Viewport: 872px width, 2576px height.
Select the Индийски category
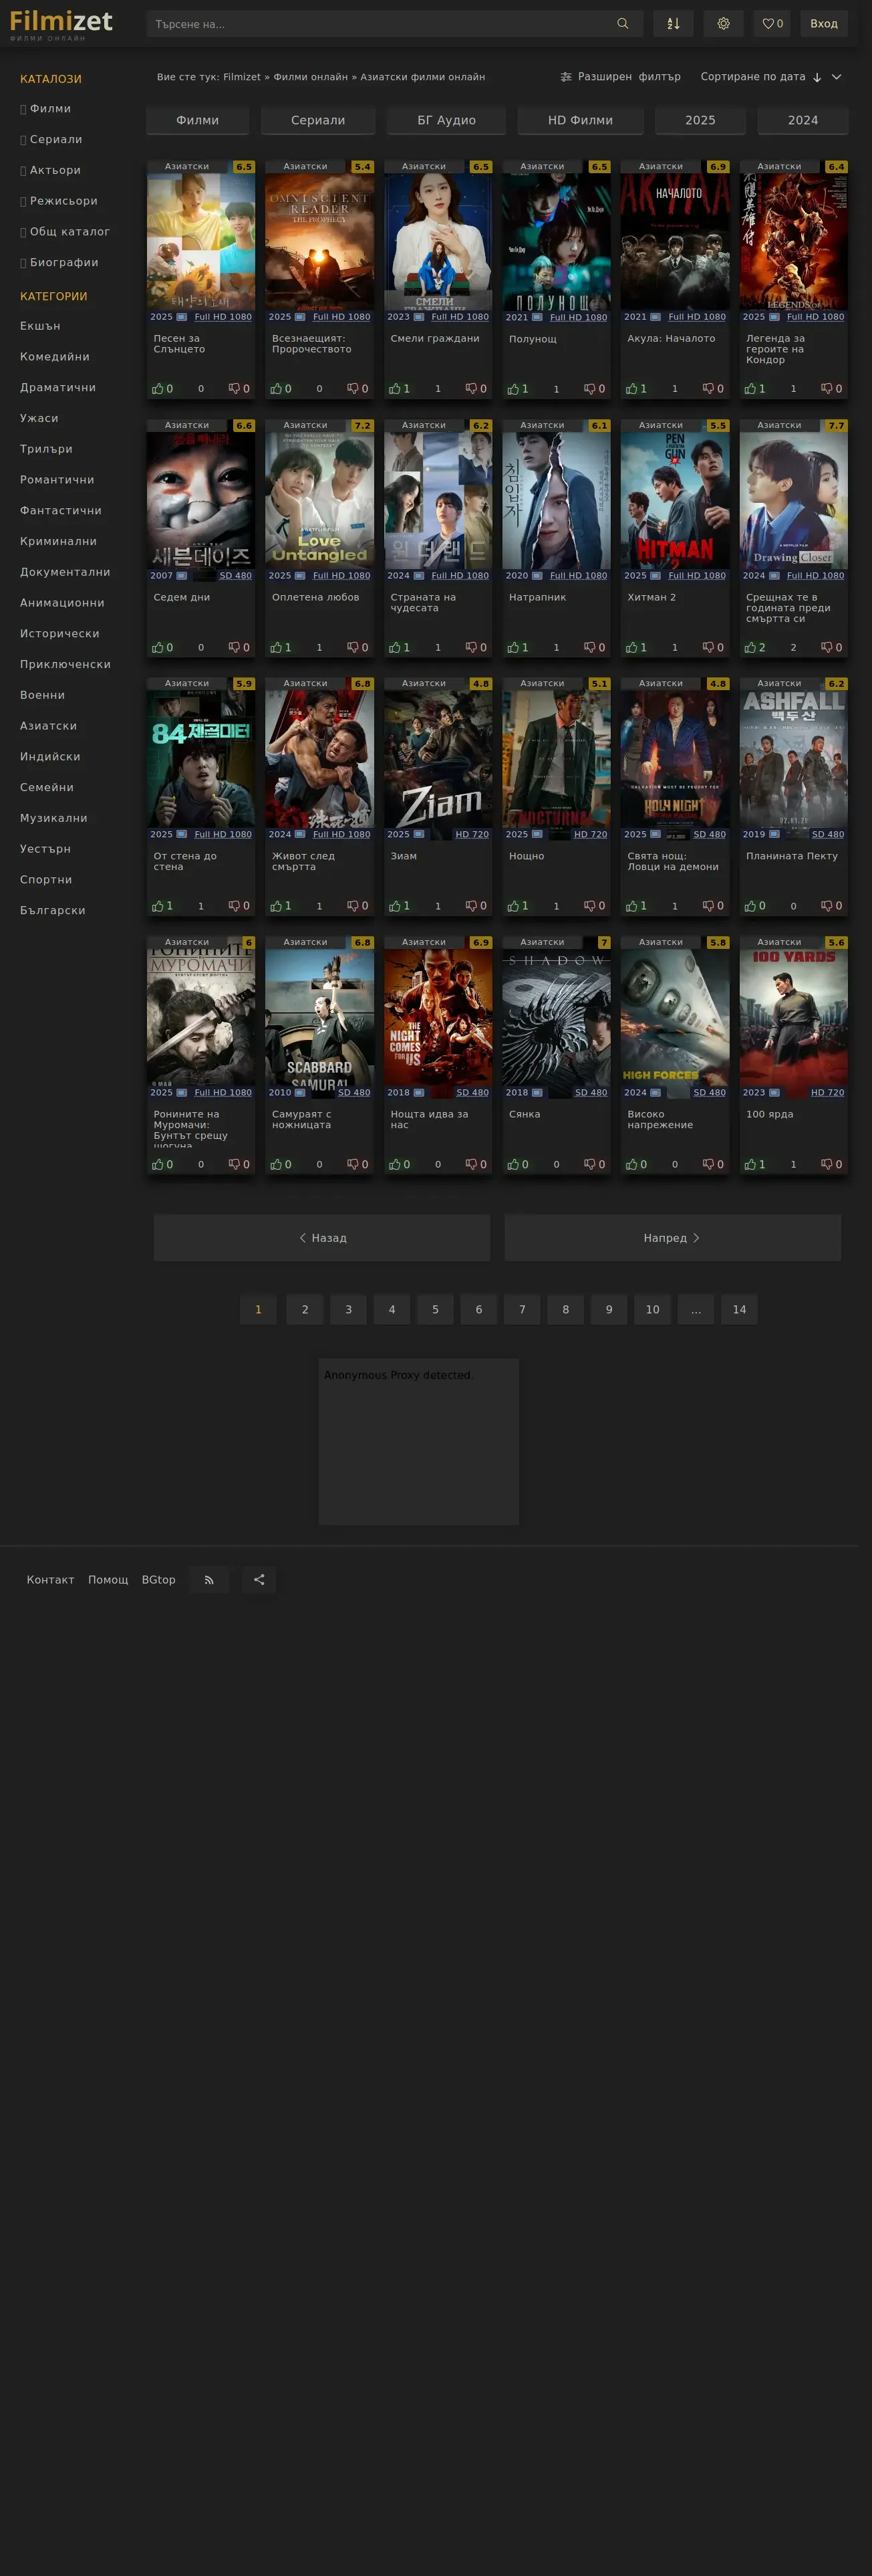(x=50, y=757)
